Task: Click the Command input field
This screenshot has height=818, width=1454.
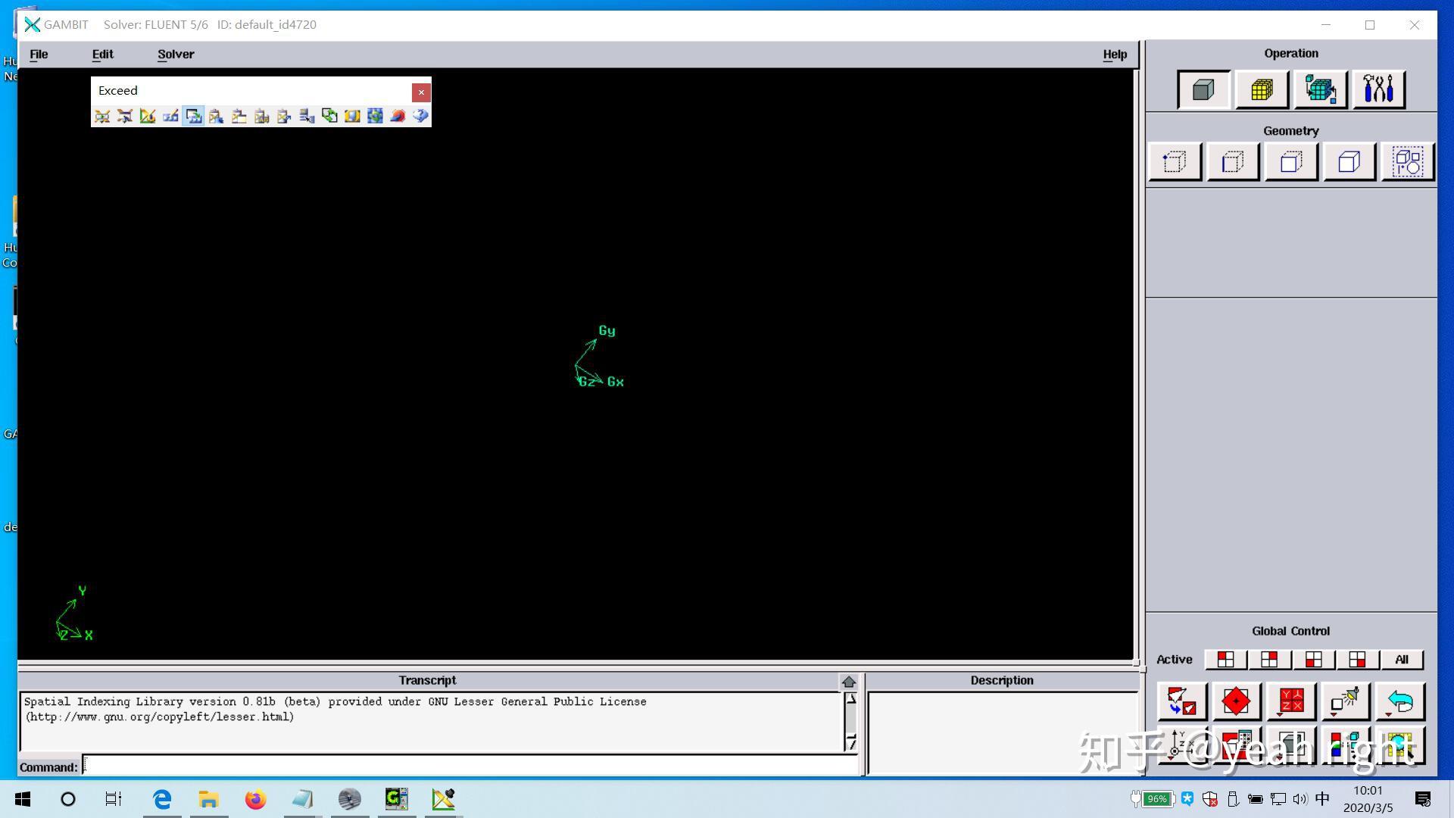Action: point(470,766)
